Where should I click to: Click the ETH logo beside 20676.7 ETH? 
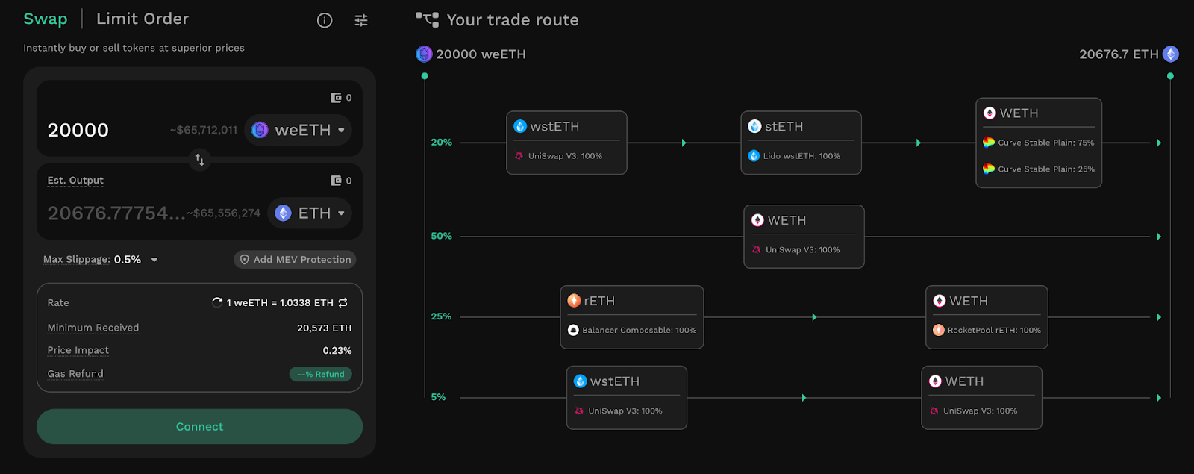pos(1171,54)
